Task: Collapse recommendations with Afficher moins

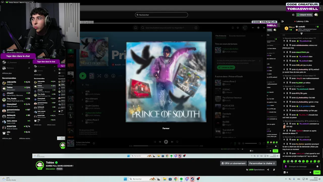Action: 24,139
